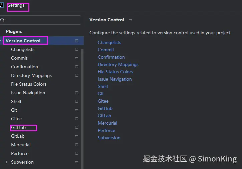Viewport: 242px width, 169px height.
Task: Follow the Issue Navigation link
Action: 115,79
